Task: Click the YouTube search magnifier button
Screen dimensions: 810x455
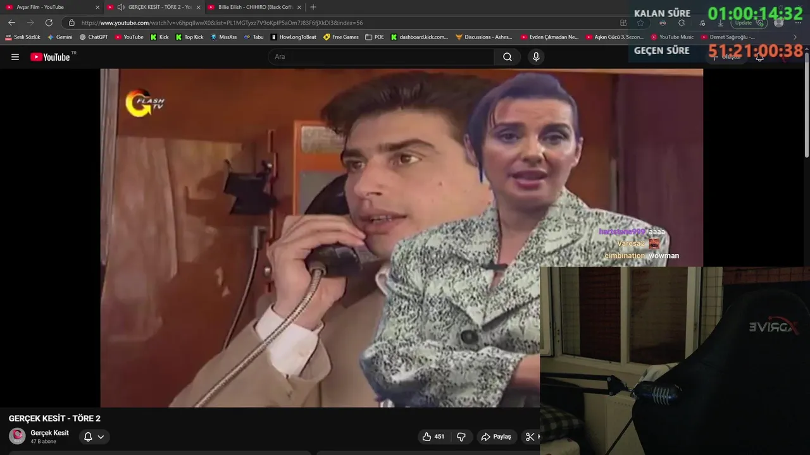Action: coord(507,57)
